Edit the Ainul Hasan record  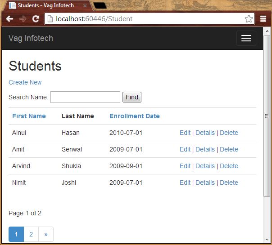(x=185, y=133)
